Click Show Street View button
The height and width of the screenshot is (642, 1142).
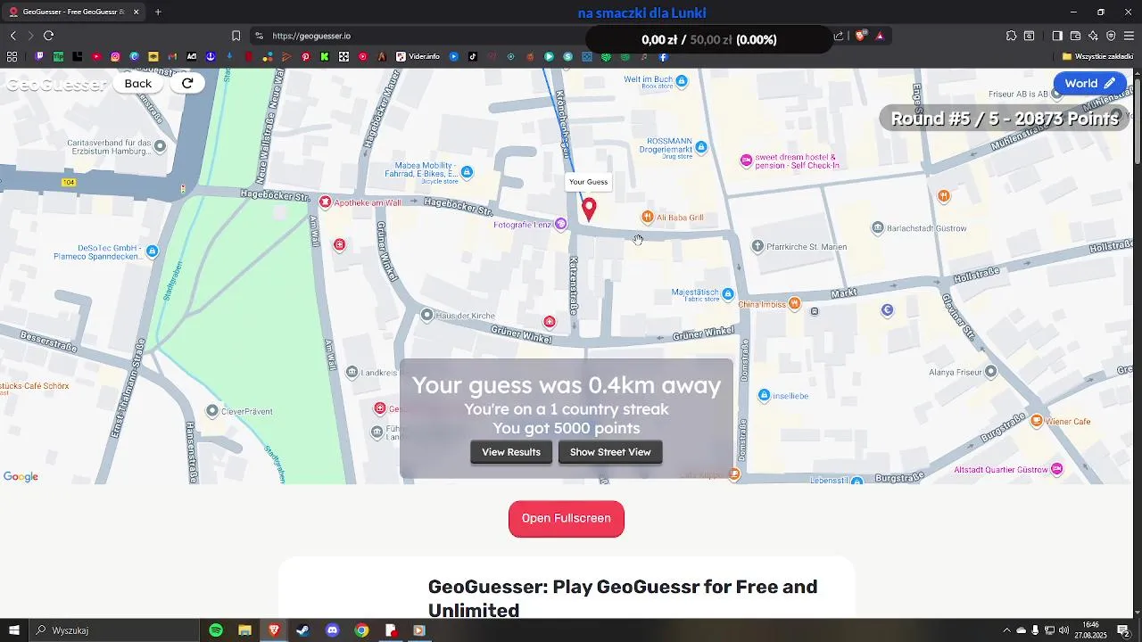[610, 452]
